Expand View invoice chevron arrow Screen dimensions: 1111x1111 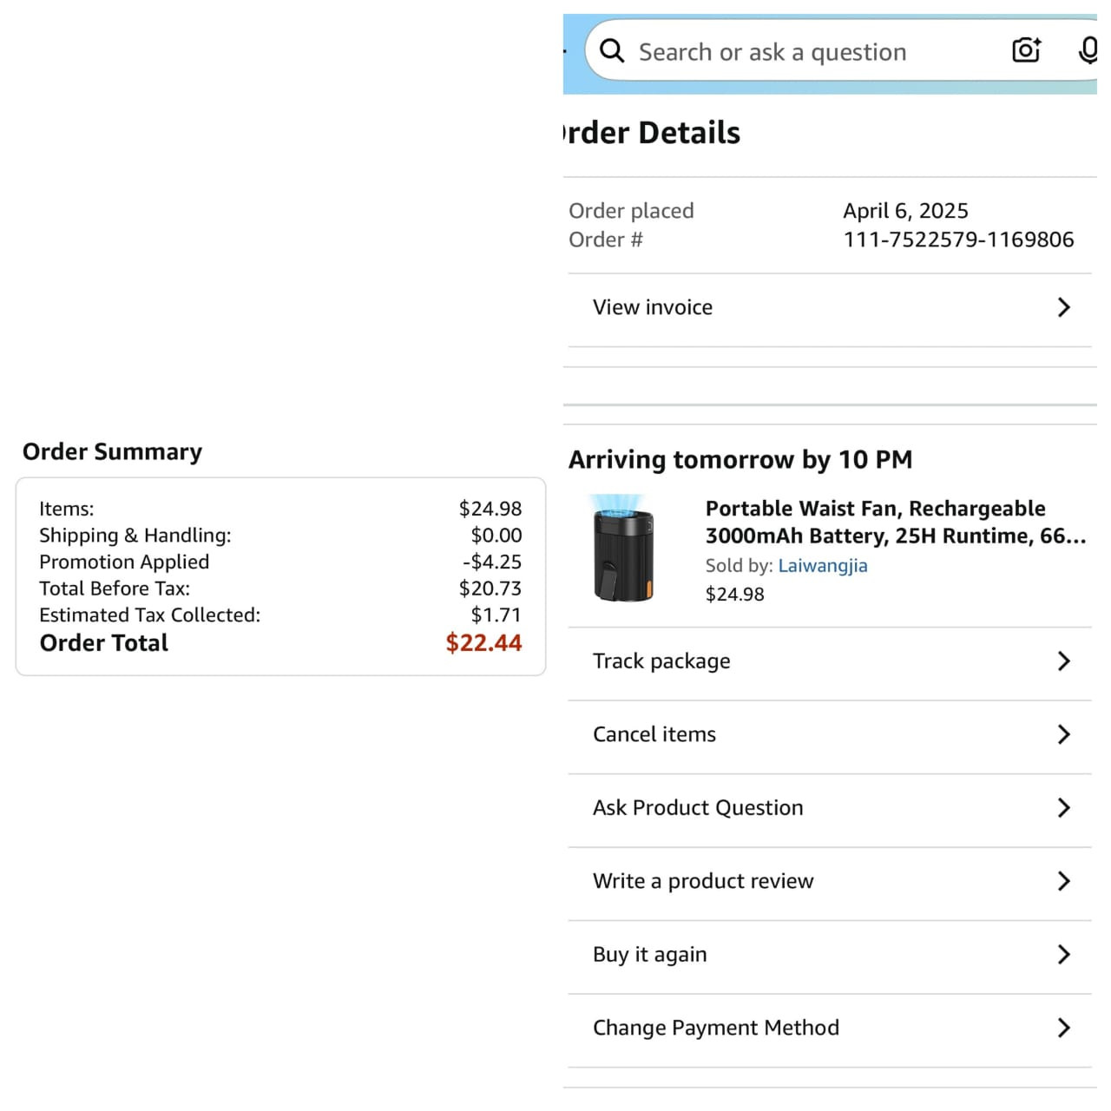coord(1064,307)
